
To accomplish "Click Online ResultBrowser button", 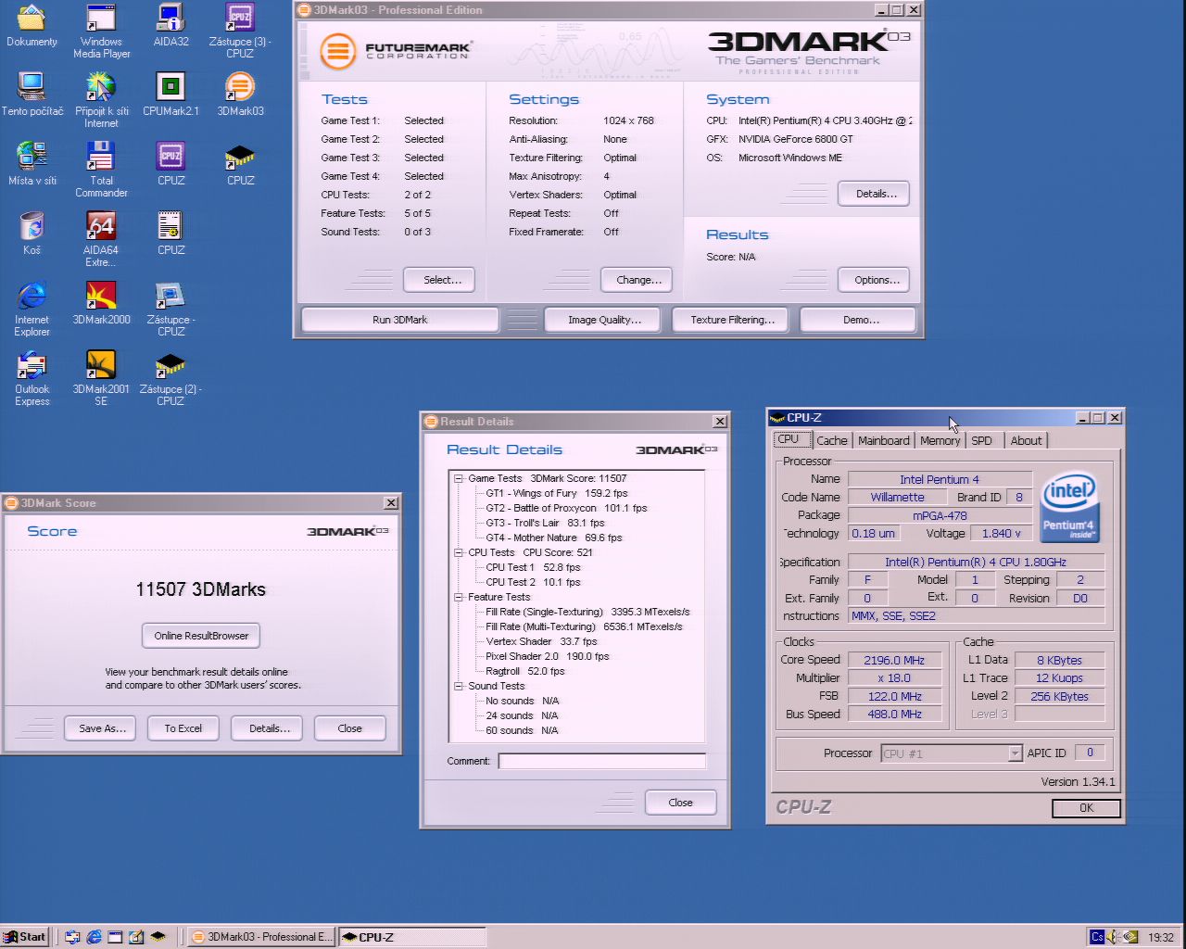I will [201, 636].
